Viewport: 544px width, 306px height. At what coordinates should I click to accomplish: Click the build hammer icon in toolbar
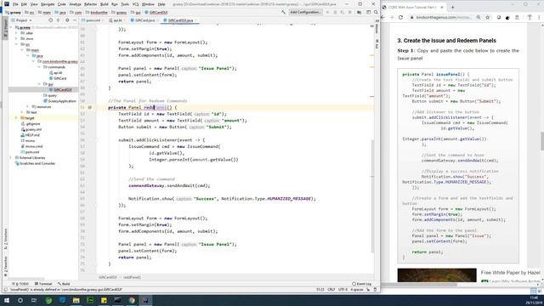(x=283, y=12)
